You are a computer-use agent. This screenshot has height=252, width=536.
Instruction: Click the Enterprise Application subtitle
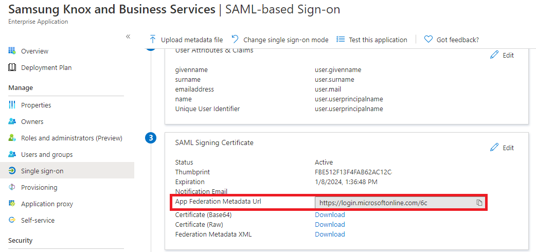(x=38, y=22)
